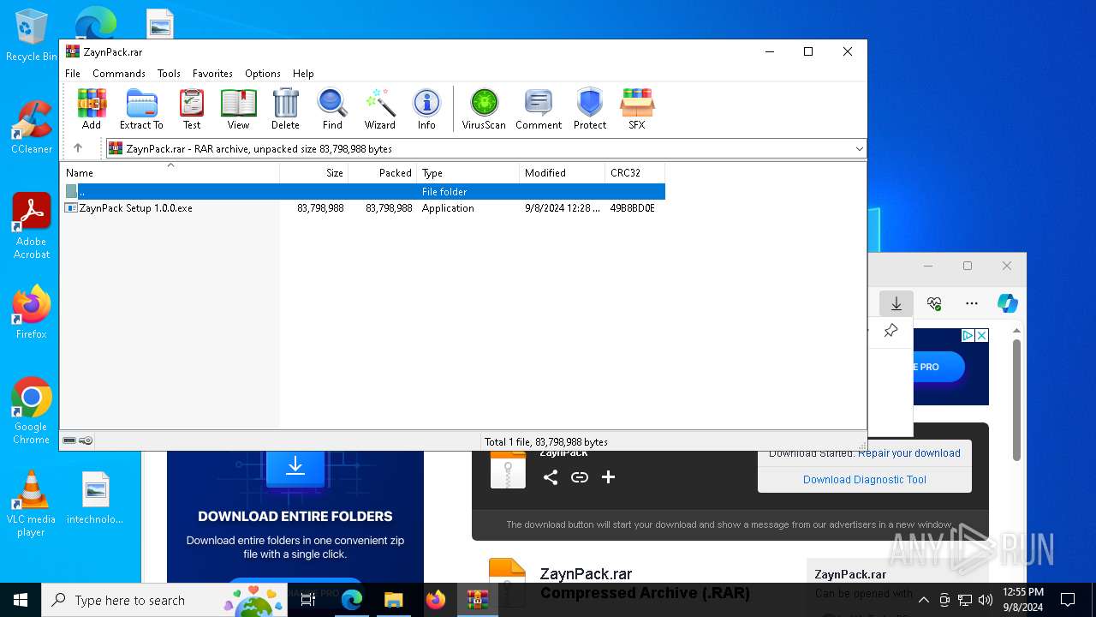
Task: Open the View tool
Action: point(238,109)
